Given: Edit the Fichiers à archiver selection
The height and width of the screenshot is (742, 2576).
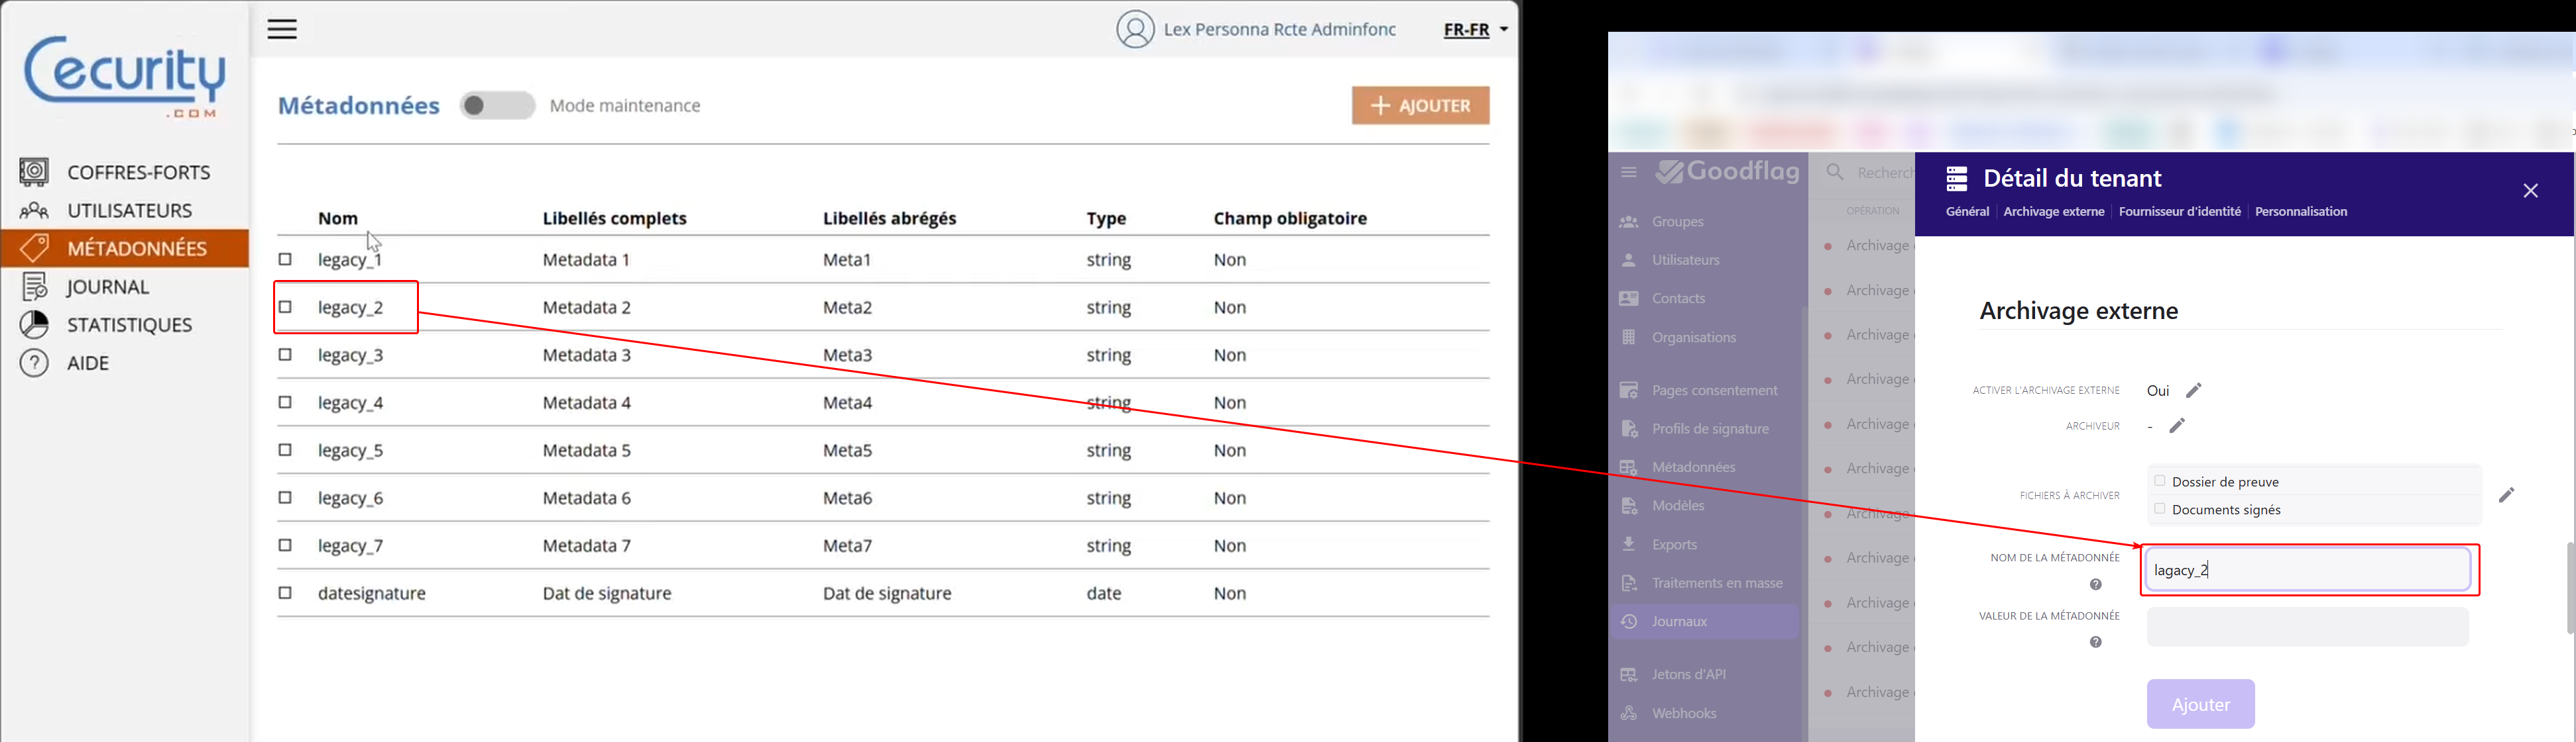Looking at the screenshot, I should 2506,495.
